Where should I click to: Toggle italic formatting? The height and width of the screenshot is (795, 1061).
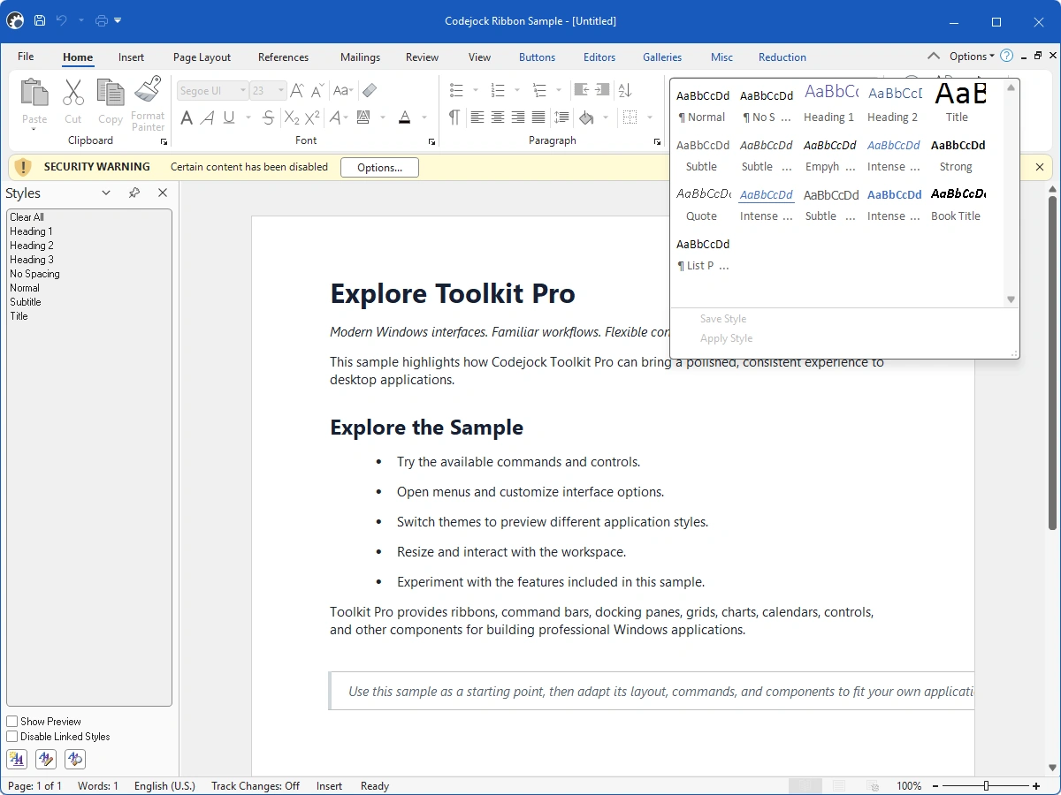point(208,117)
